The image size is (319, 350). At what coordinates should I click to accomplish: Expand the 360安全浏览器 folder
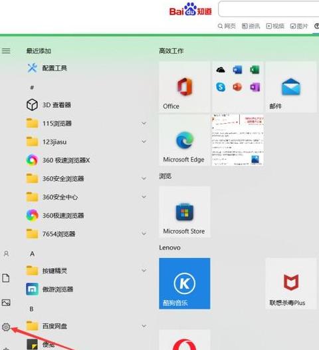pyautogui.click(x=144, y=178)
